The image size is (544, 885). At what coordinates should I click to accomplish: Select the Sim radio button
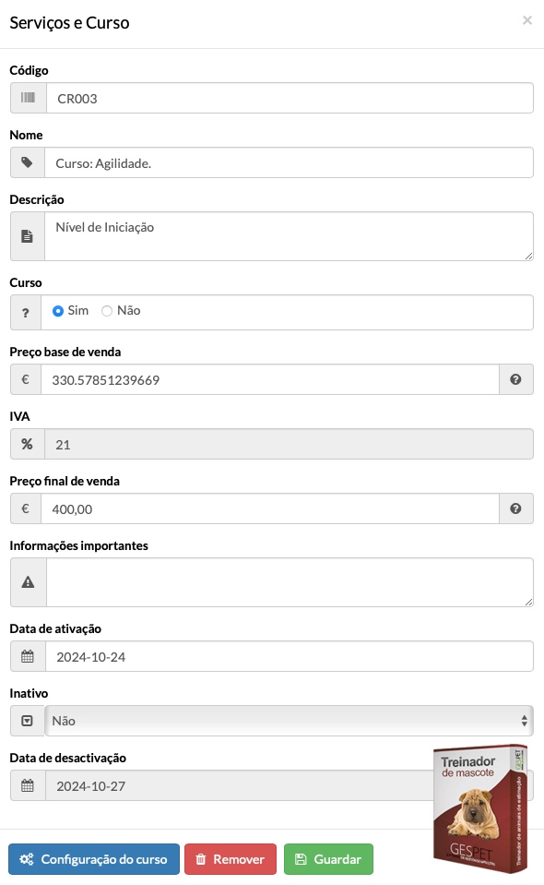point(57,311)
